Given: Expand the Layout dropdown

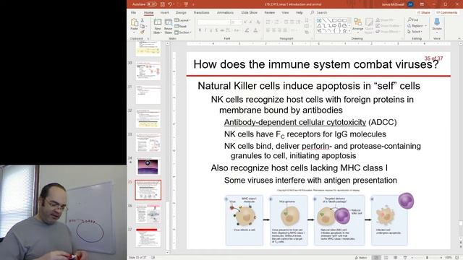Looking at the screenshot, I should (182, 20).
